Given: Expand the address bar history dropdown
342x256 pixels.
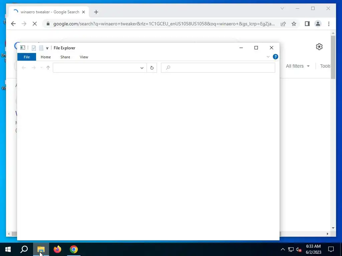Looking at the screenshot, I should coord(142,68).
